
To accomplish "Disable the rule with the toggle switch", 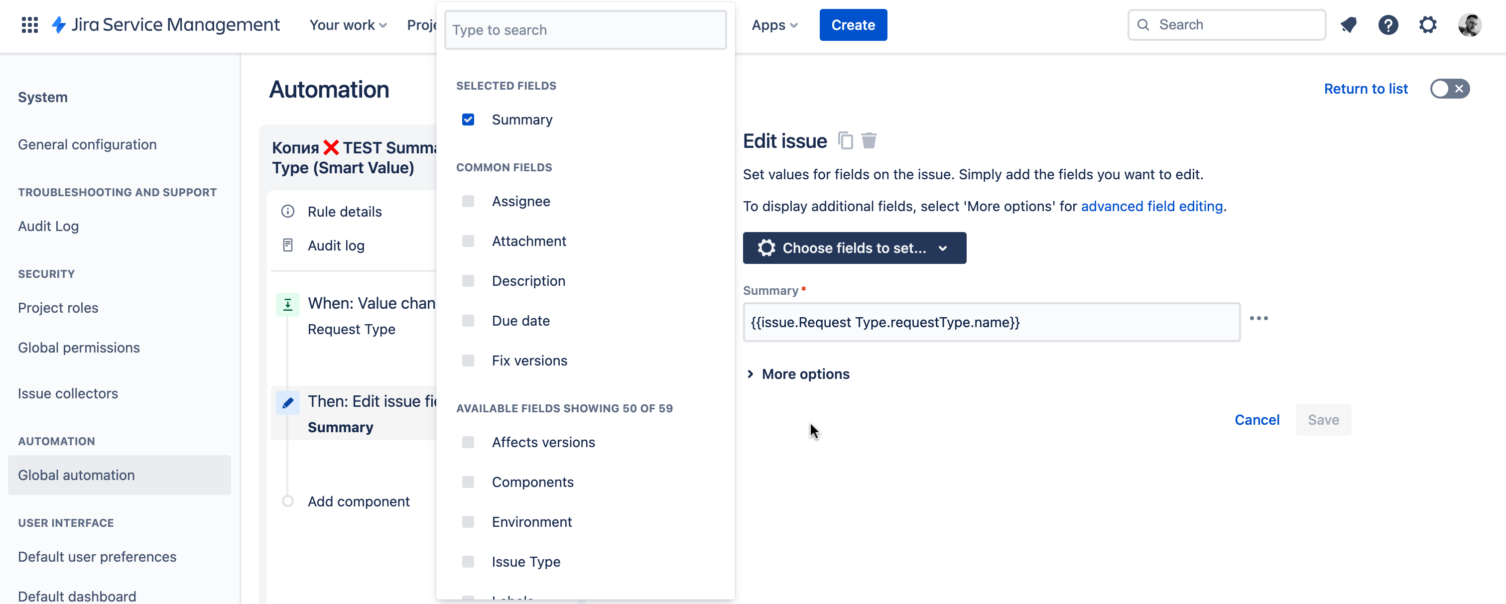I will coord(1450,88).
